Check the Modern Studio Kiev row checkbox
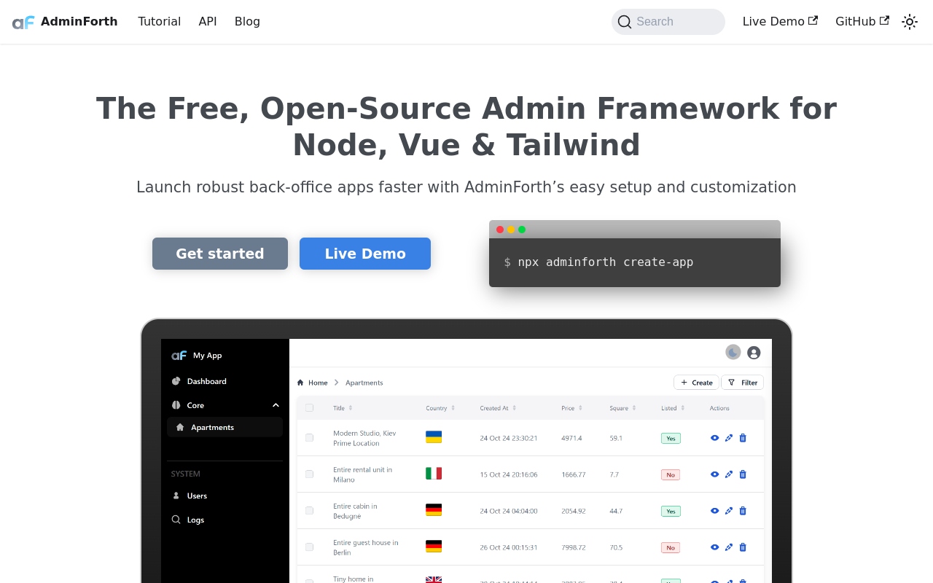Viewport: 933px width, 583px height. pos(310,438)
